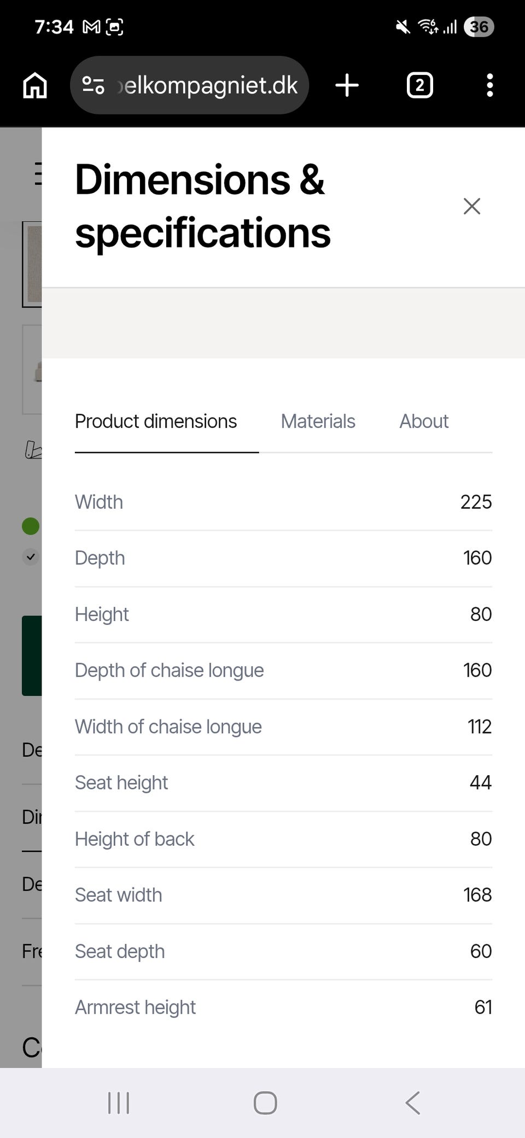Tap the Seat width label

click(x=119, y=895)
